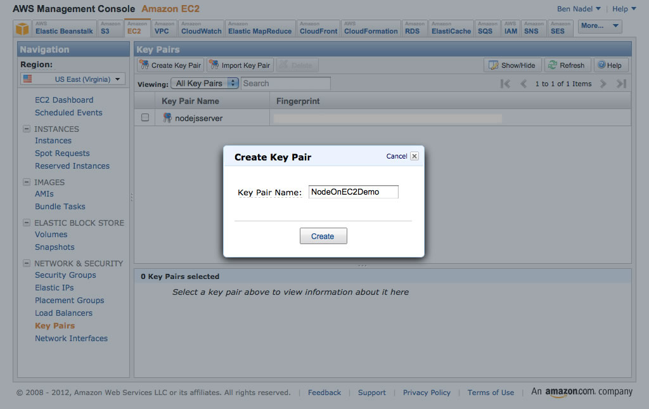
Task: Go to last page of key pairs
Action: [x=621, y=84]
